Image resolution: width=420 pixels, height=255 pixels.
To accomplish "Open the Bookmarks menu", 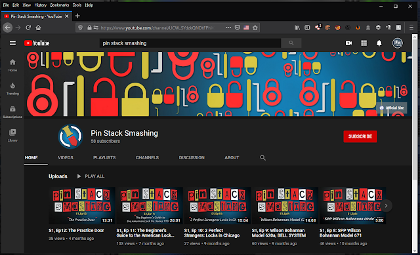I will click(x=60, y=5).
